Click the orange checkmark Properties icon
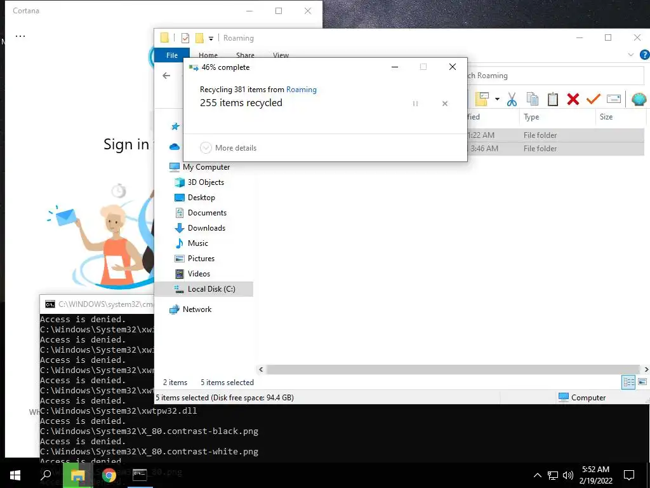This screenshot has height=488, width=650. pos(594,99)
